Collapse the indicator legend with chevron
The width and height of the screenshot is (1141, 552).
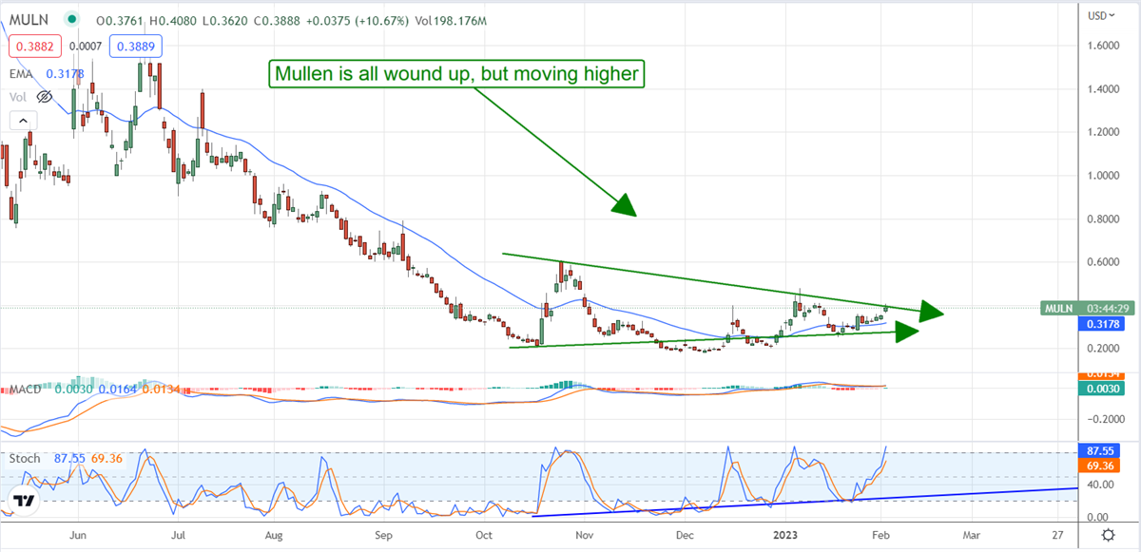tap(23, 120)
